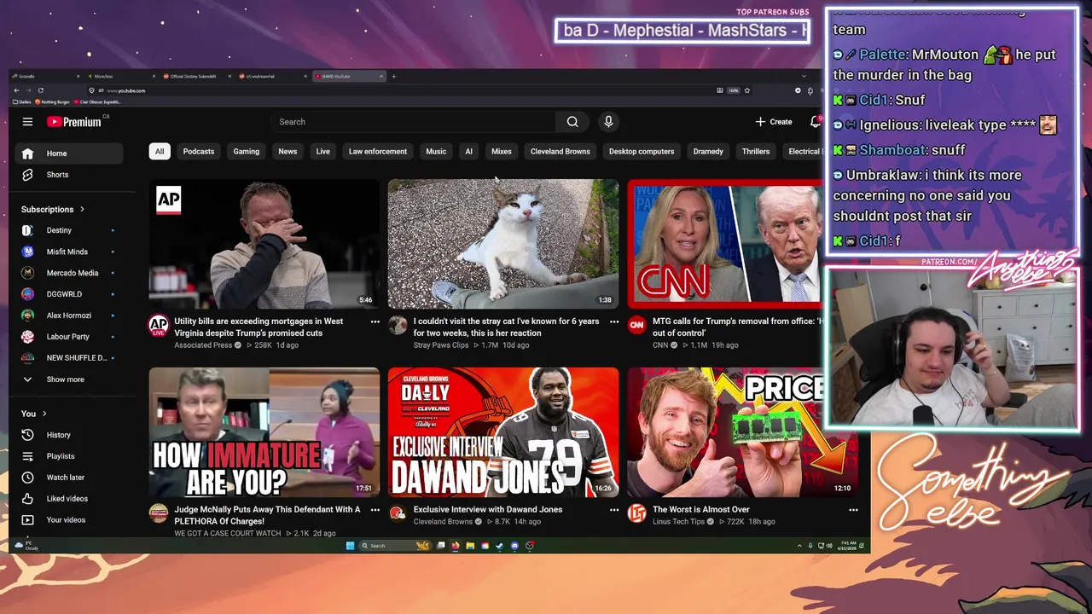Open the YouTube hamburger guide menu

point(27,122)
